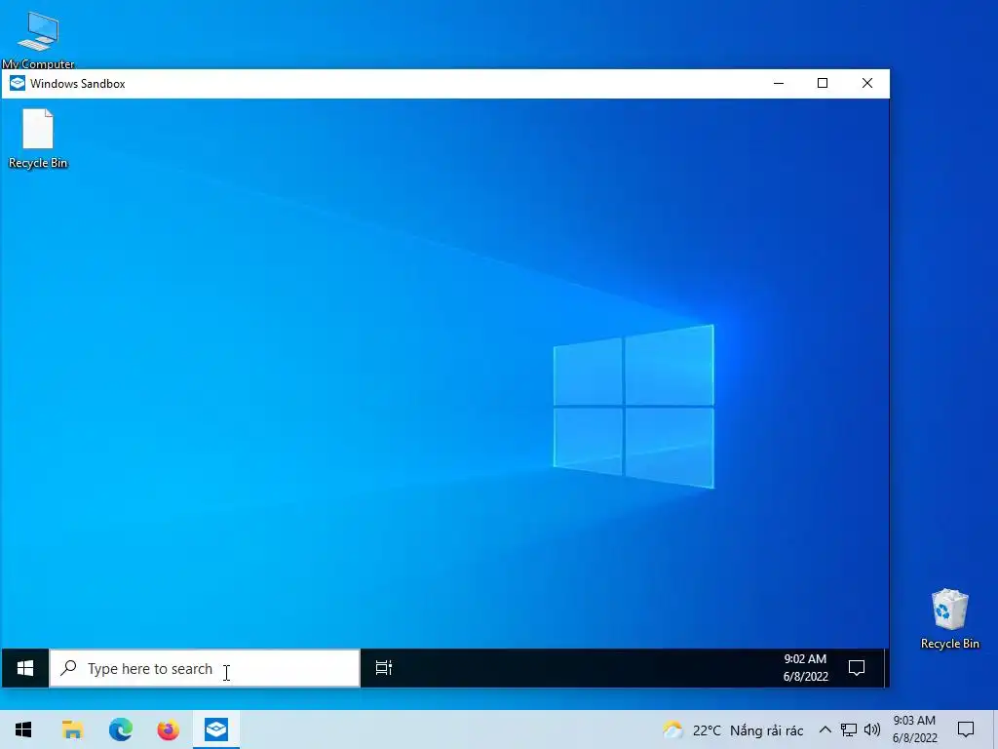Click the sandbox clock showing 9:02 AM
Viewport: 998px width, 749px height.
click(x=805, y=667)
